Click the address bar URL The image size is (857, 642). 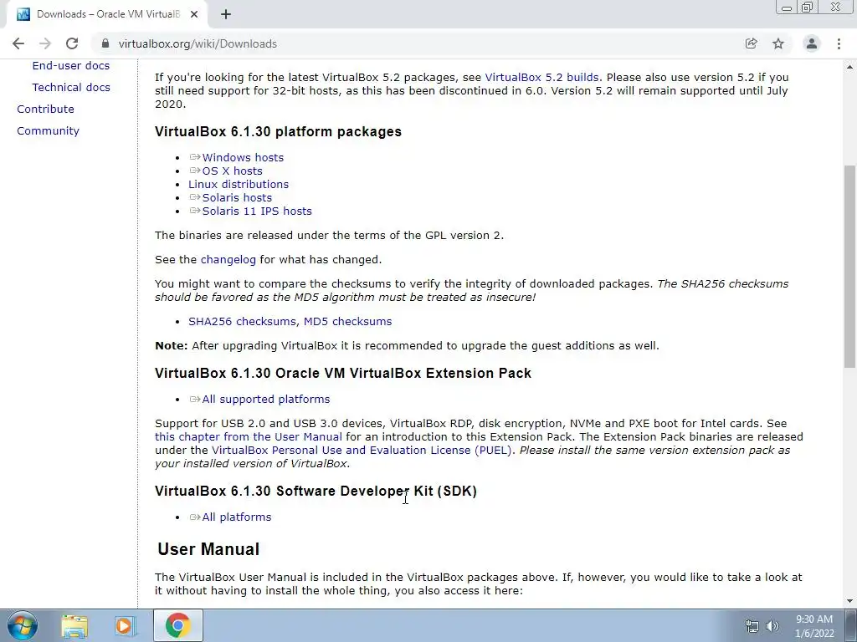tap(198, 43)
